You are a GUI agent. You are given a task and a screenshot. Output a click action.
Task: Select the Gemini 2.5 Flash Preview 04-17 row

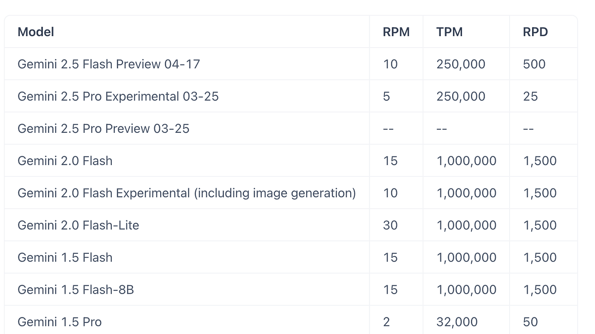tap(291, 64)
